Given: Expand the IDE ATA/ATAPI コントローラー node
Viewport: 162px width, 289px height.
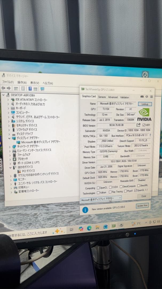Looking at the screenshot, I should coord(8,100).
